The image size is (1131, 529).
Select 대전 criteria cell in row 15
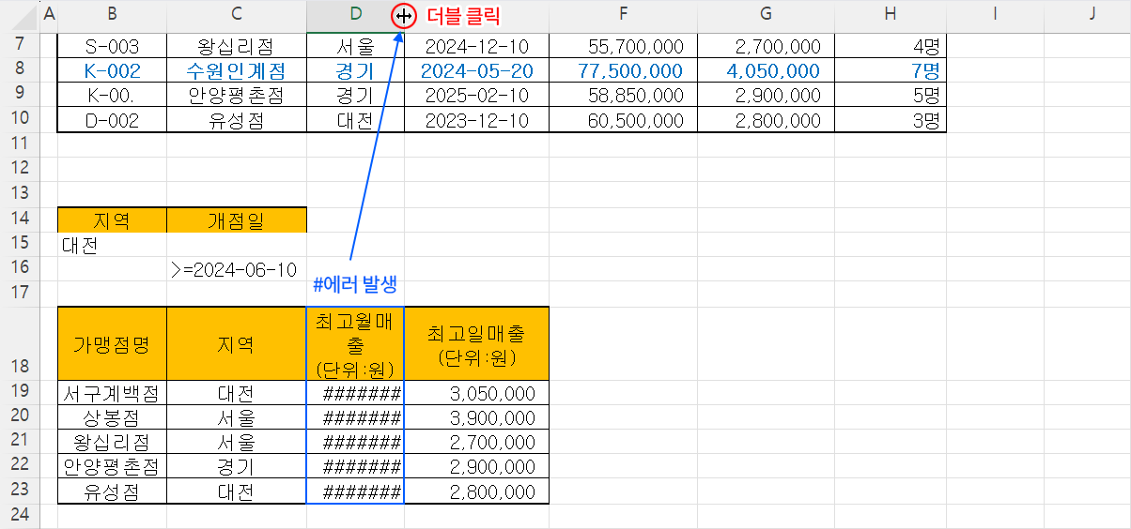(x=113, y=244)
